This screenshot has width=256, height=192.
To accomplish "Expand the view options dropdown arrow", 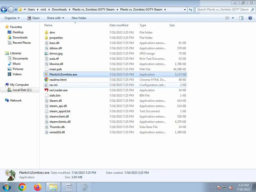I will tap(233, 18).
